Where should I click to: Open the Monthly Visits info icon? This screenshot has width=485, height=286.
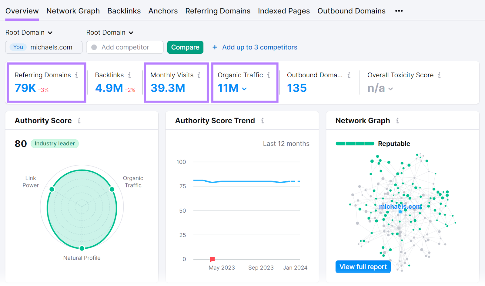click(x=199, y=75)
